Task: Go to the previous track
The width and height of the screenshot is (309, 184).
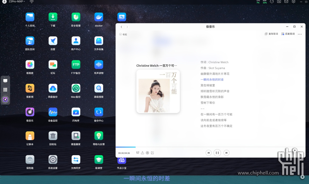Action: coord(208,153)
